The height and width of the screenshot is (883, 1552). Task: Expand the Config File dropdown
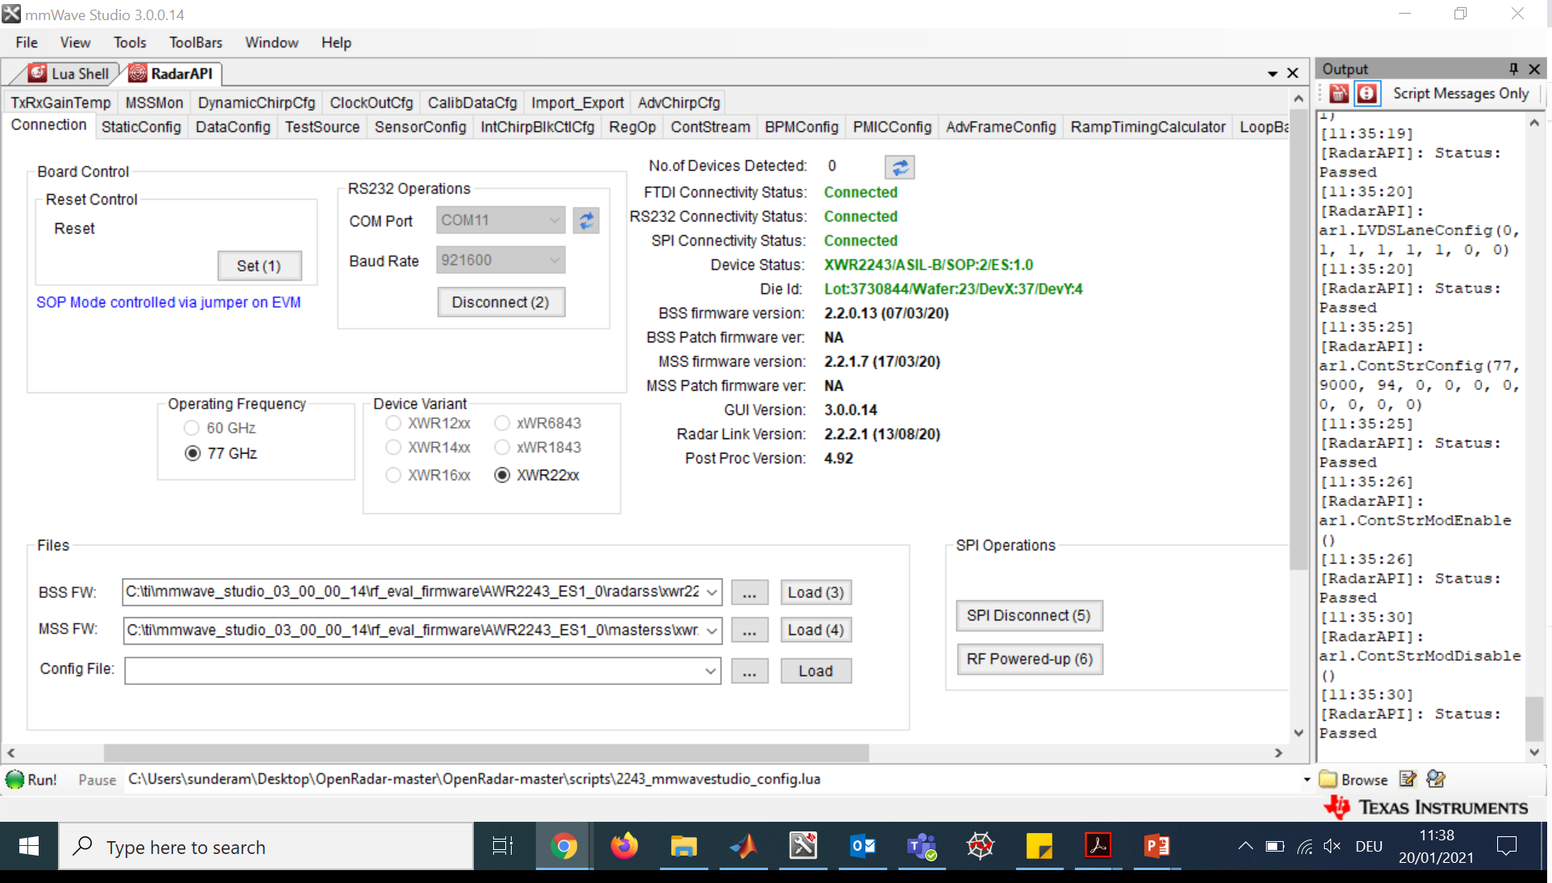[x=711, y=671]
